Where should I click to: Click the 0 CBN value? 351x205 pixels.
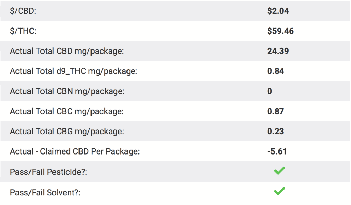tap(270, 91)
